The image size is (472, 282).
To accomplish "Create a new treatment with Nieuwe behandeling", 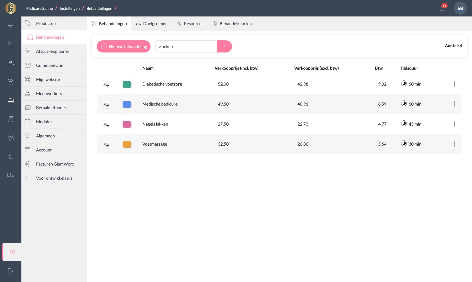I will coord(124,46).
